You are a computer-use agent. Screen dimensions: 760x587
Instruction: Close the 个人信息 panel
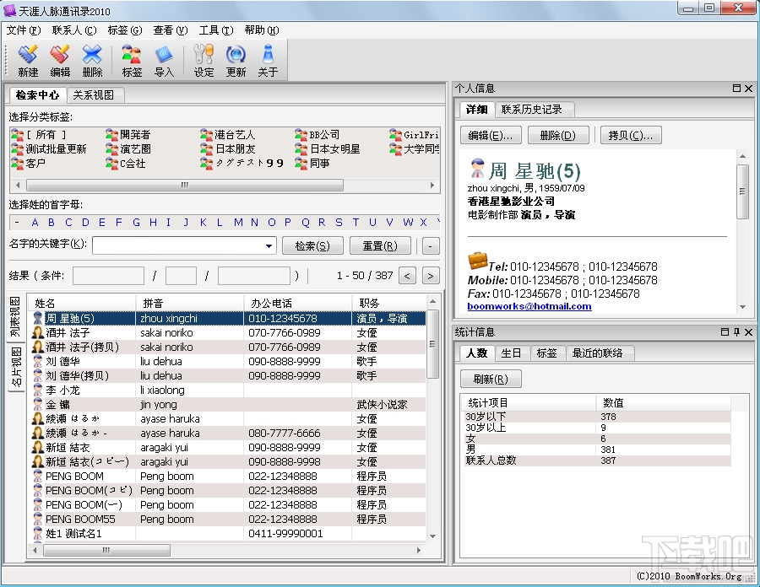pyautogui.click(x=748, y=88)
